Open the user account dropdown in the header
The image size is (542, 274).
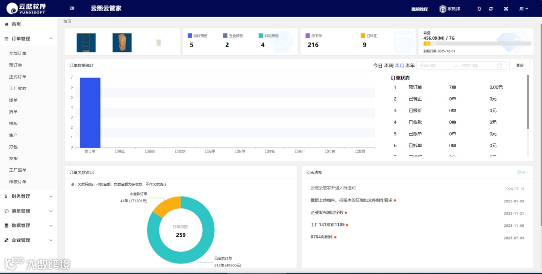523,9
